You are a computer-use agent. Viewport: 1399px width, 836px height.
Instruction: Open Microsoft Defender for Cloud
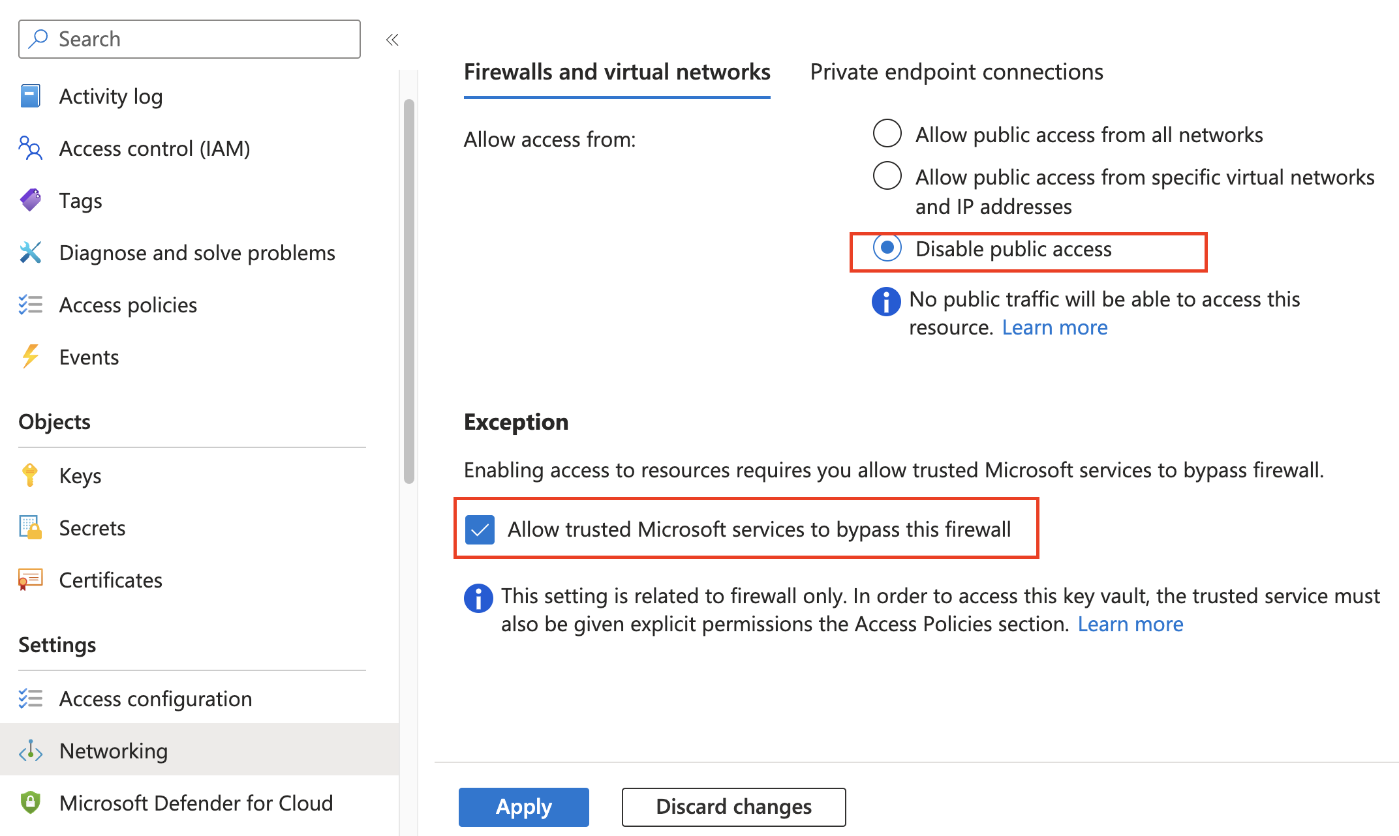pos(196,803)
